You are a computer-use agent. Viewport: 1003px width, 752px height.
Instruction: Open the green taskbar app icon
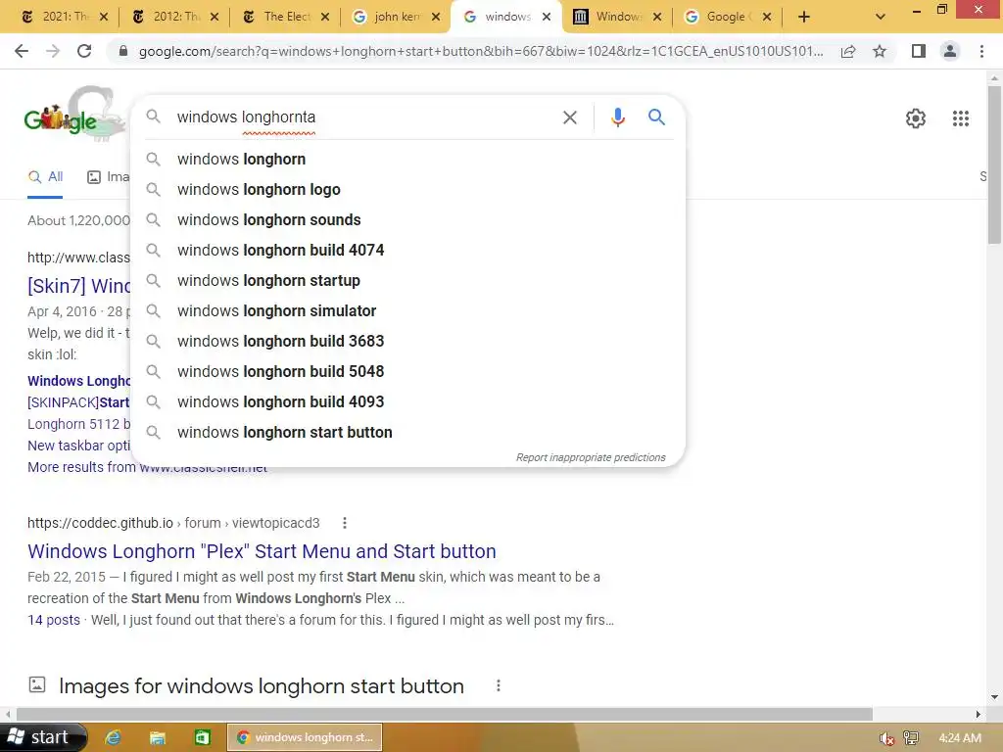[x=202, y=738]
